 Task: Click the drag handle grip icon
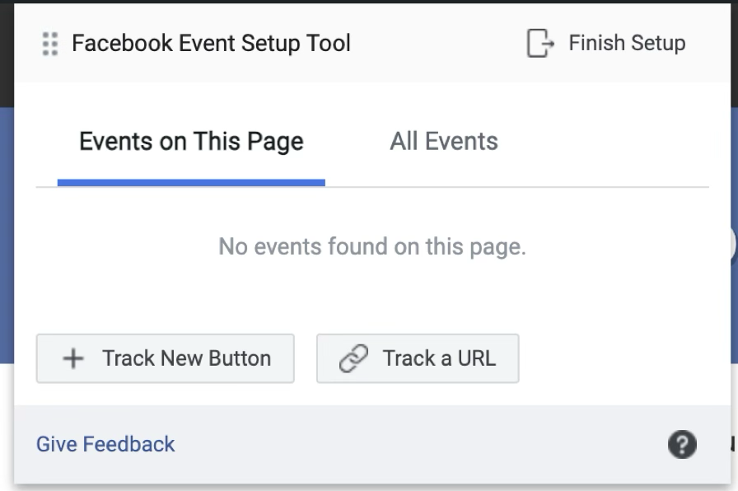click(x=49, y=44)
